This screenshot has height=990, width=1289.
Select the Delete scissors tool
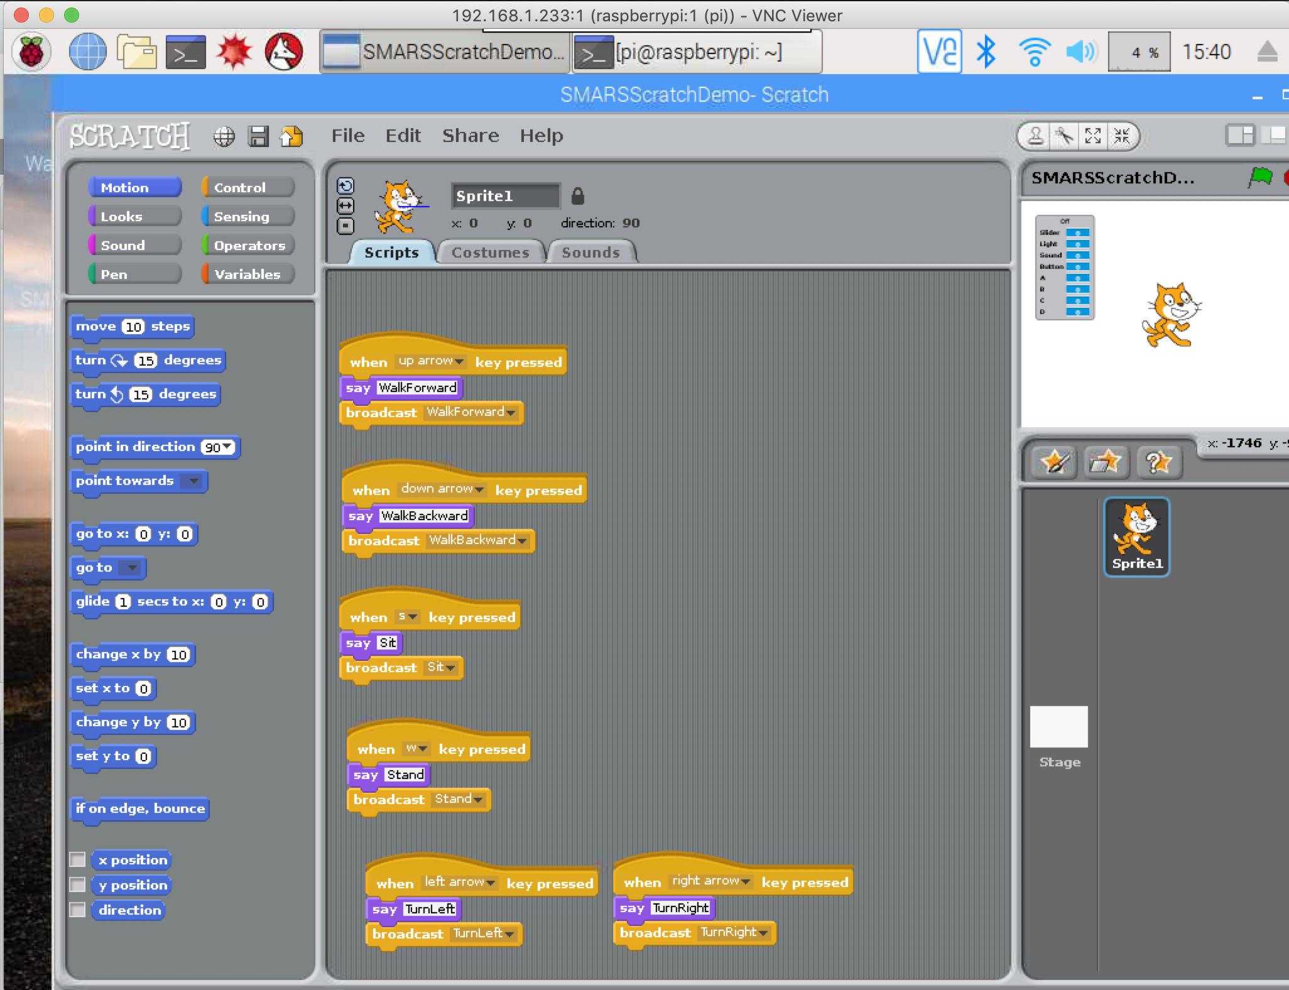tap(1064, 136)
